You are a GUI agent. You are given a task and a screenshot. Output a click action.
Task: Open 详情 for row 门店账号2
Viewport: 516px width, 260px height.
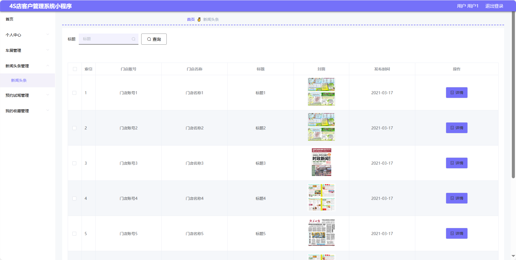click(457, 128)
